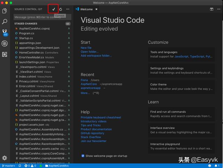
Task: Open the Fiona recent folder
Action: 84,80
